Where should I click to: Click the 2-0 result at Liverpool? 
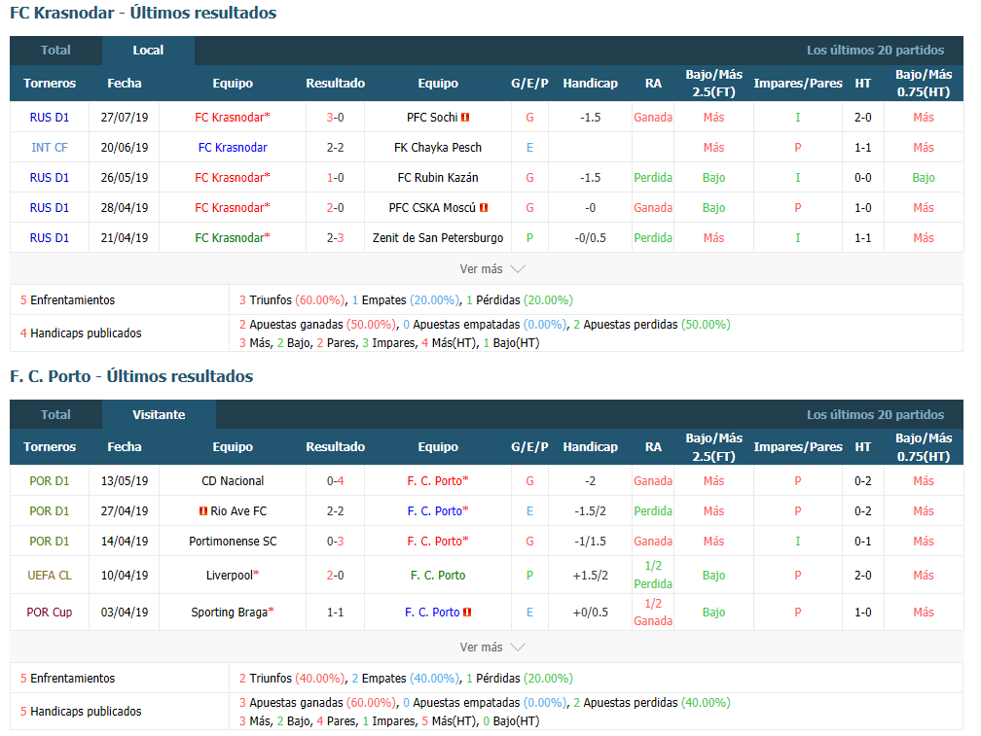coord(336,576)
